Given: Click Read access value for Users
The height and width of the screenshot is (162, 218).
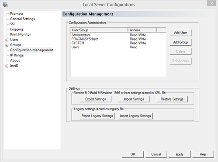Looking at the screenshot, I should tap(134, 47).
